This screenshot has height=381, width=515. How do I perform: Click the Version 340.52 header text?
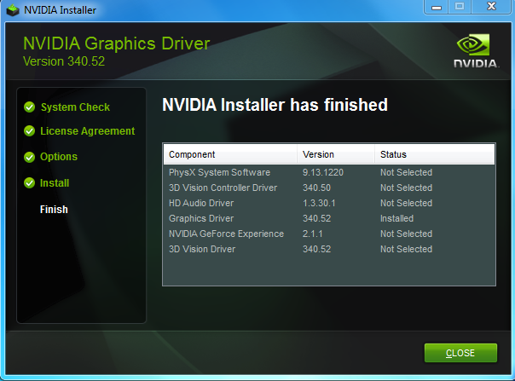pos(64,61)
